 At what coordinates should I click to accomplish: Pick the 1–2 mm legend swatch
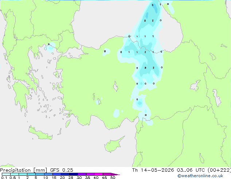tap(23, 174)
